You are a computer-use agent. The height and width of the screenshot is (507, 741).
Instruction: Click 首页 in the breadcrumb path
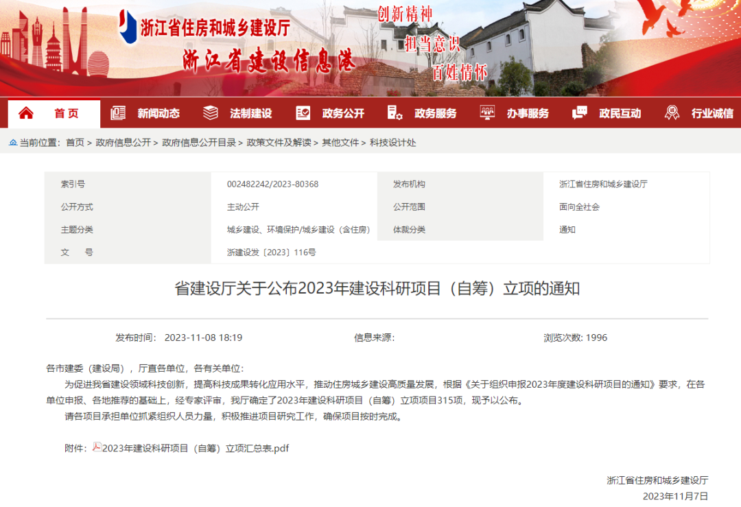(x=75, y=143)
